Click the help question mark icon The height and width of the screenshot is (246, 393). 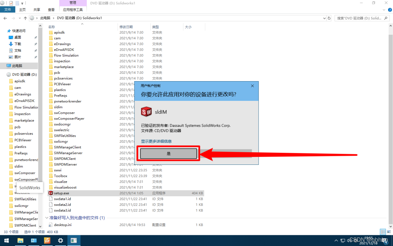pos(390,10)
